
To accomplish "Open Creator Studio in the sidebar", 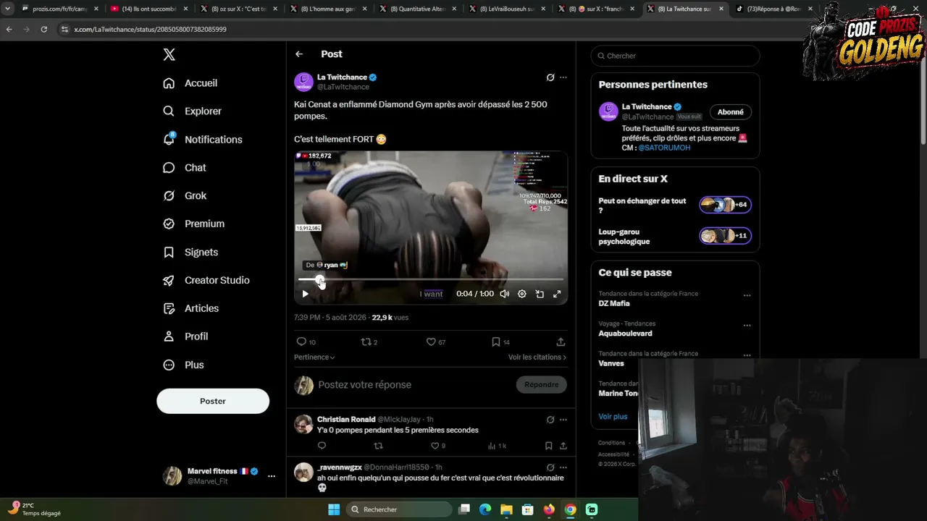I will point(207,280).
